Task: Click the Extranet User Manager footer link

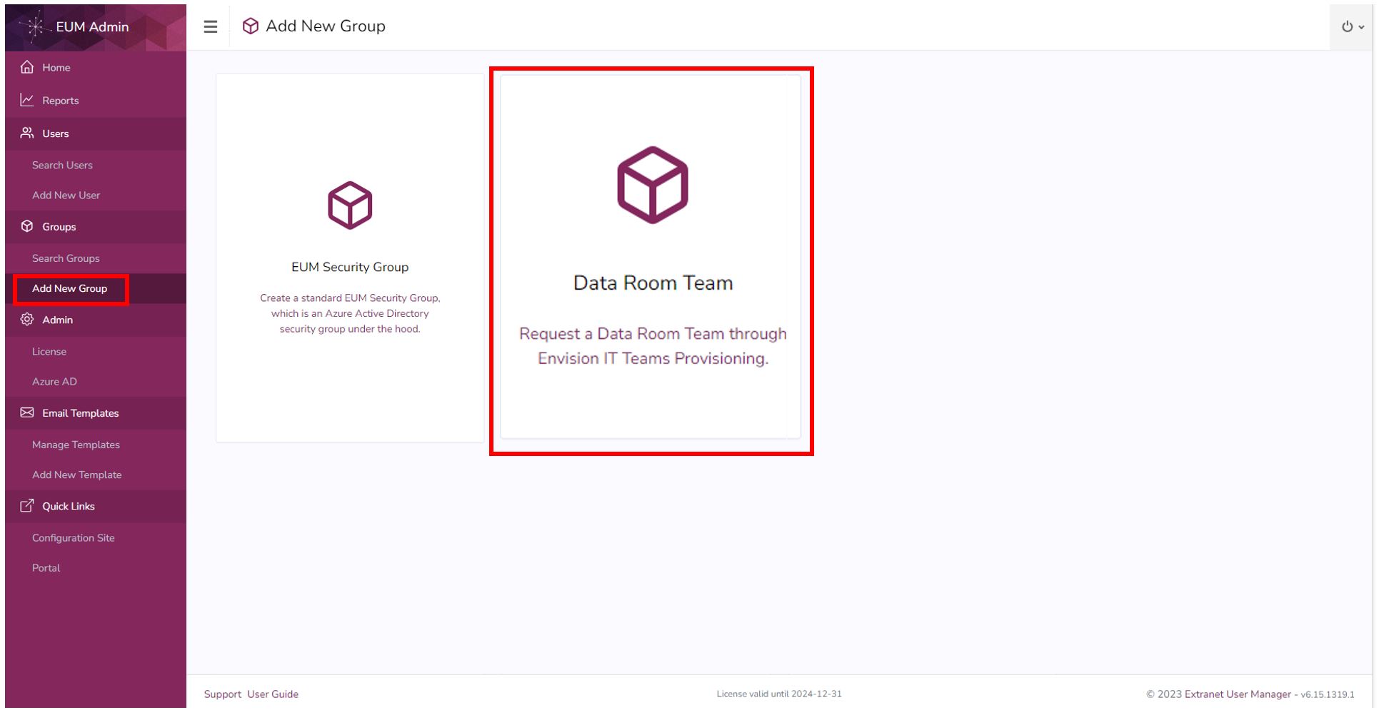Action: pos(1238,694)
